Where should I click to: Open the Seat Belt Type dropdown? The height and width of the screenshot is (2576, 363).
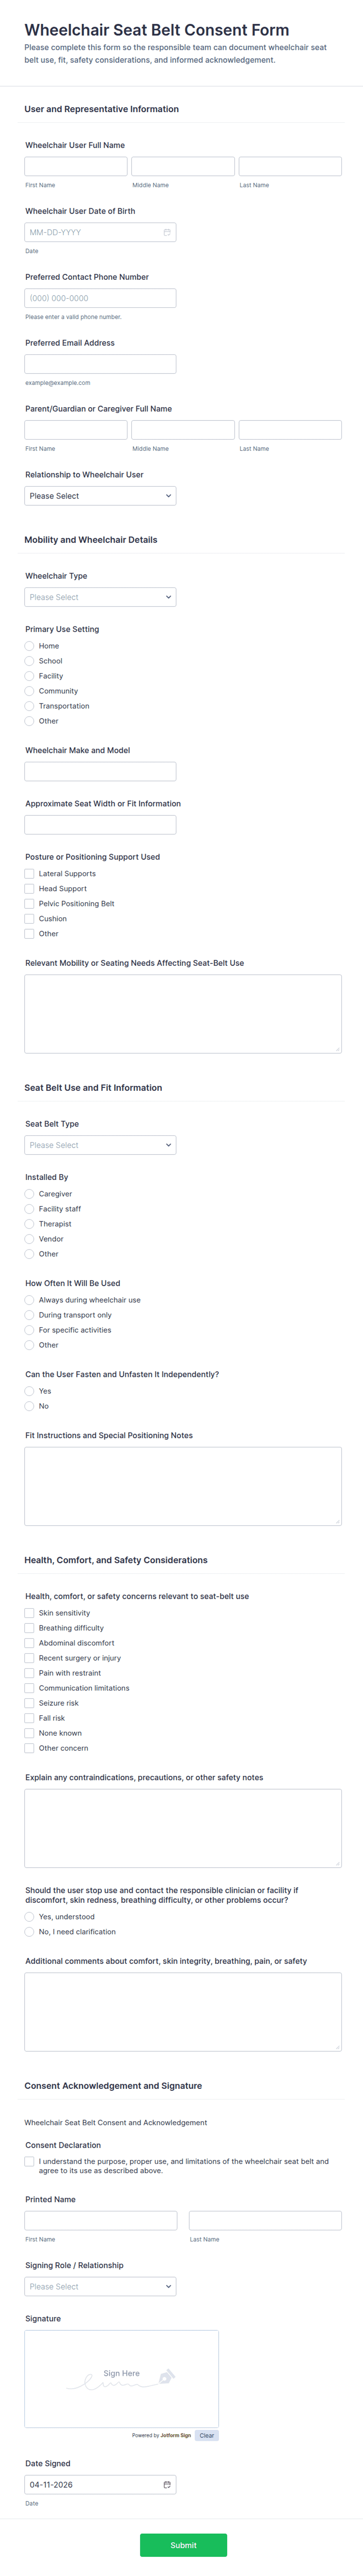click(100, 1145)
